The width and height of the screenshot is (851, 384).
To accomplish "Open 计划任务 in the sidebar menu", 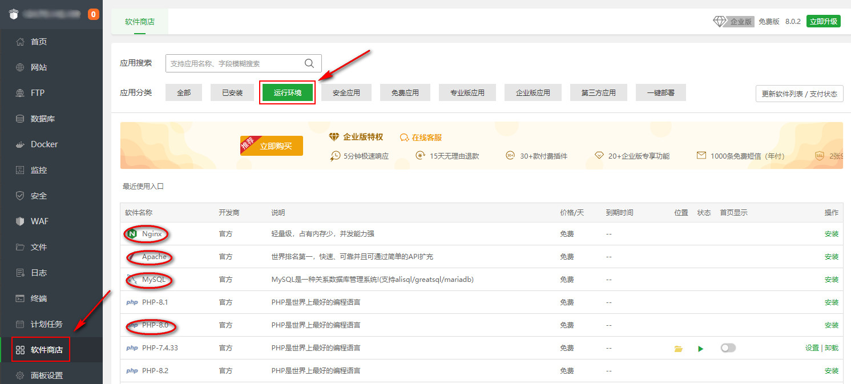I will (x=46, y=324).
